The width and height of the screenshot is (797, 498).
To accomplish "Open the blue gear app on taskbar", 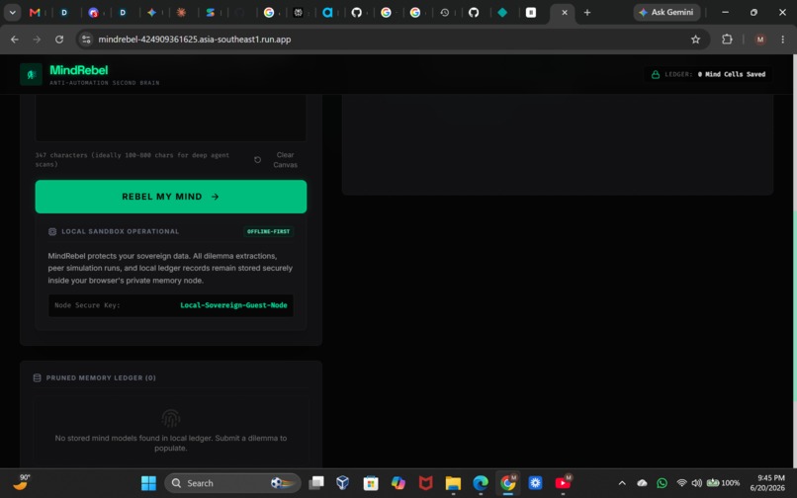I will (x=535, y=483).
